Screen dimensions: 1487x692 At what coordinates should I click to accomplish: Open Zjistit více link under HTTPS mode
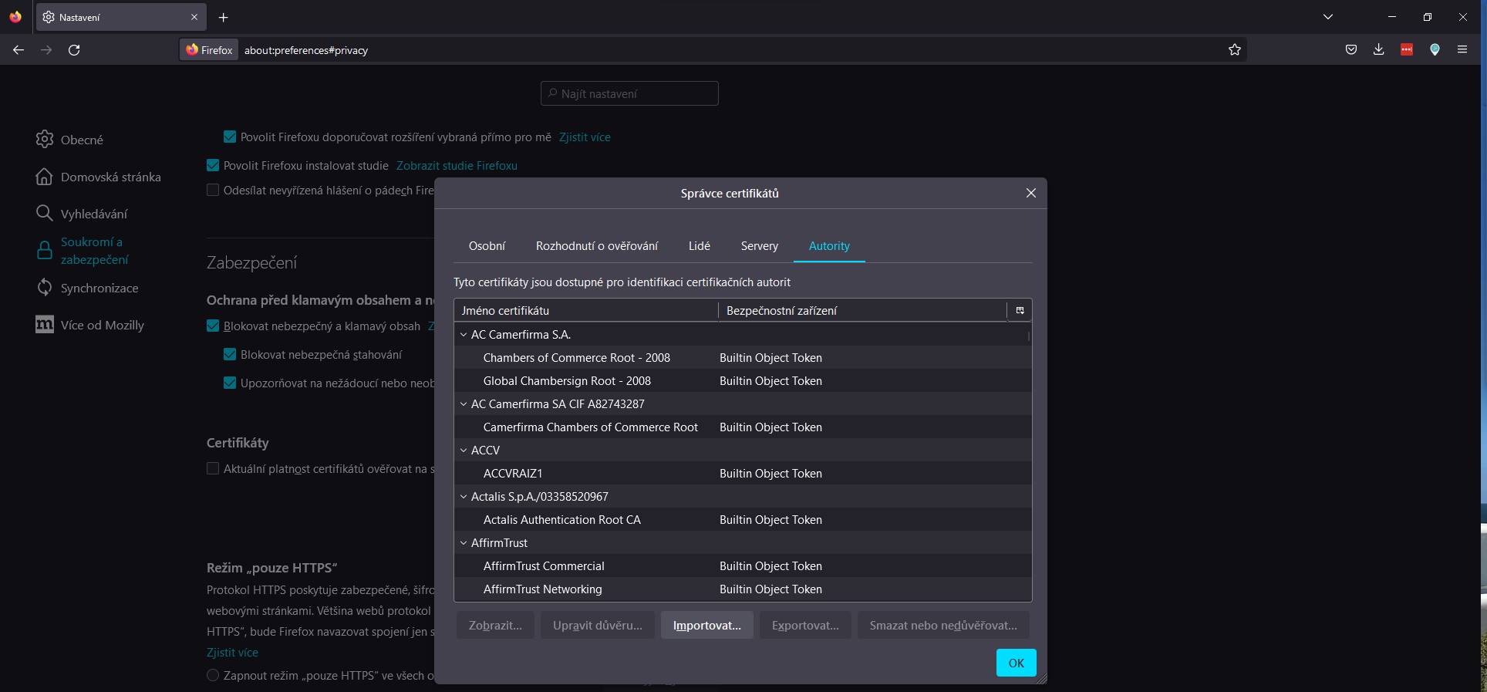pyautogui.click(x=232, y=653)
